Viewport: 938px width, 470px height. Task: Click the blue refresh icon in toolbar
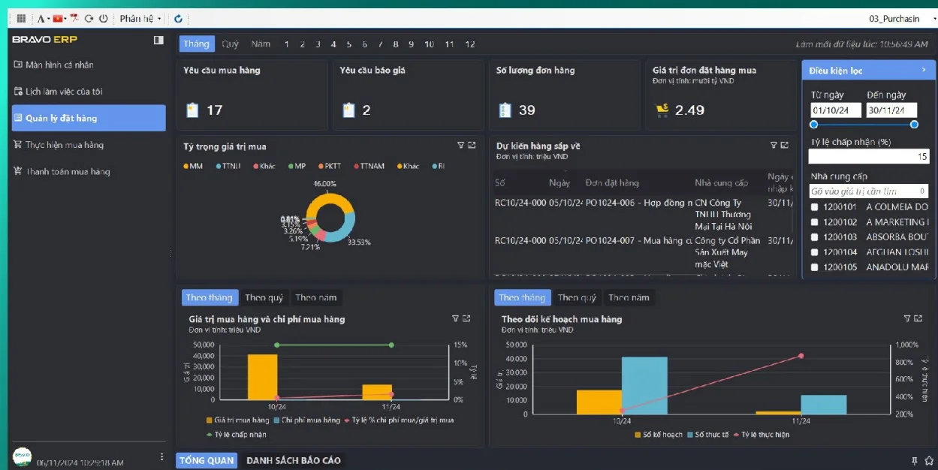[178, 18]
